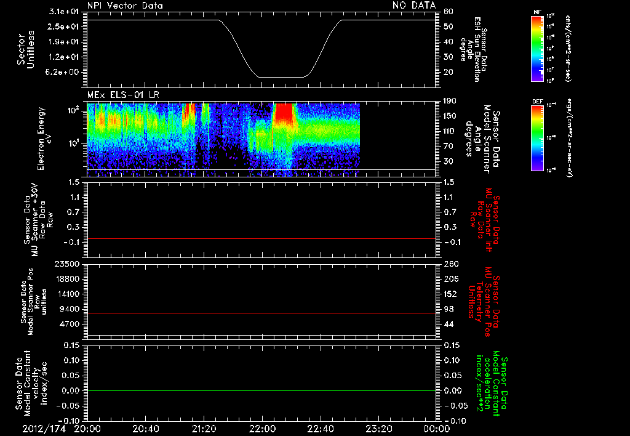Click the green zero-velocity line
This screenshot has height=436, width=630.
[x=261, y=391]
